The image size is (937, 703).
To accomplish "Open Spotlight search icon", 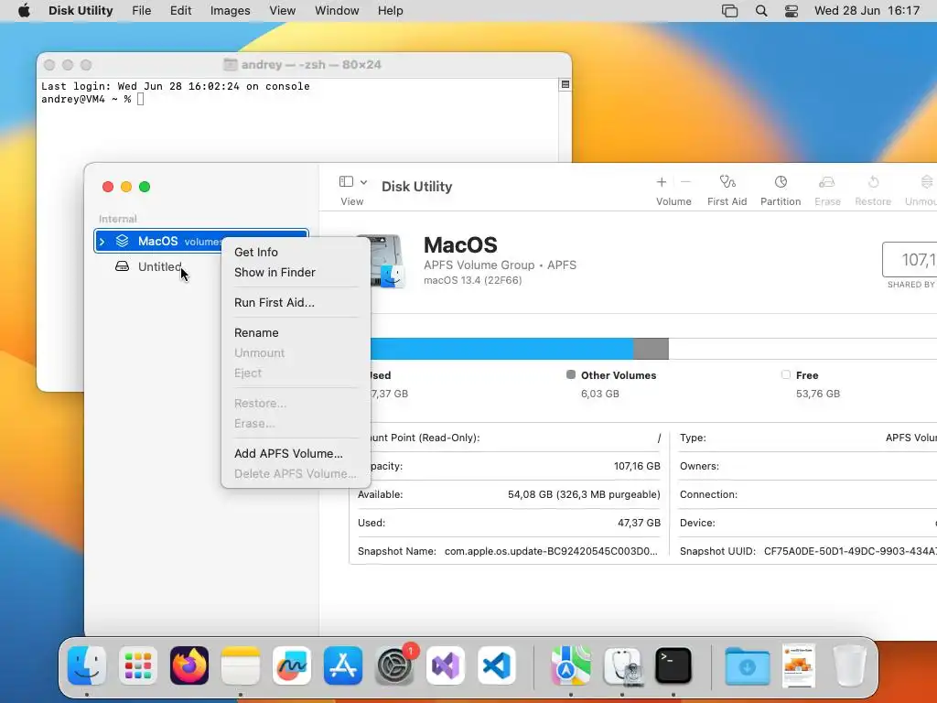I will click(x=761, y=11).
